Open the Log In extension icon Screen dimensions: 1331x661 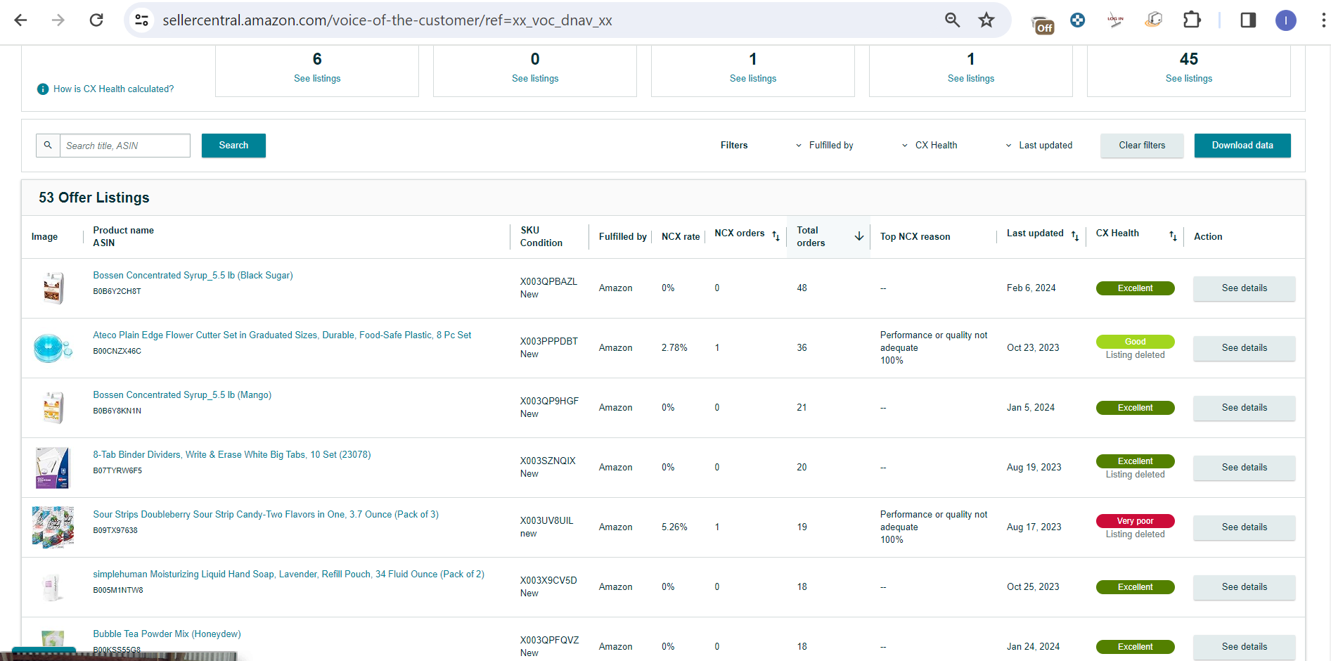[x=1115, y=20]
